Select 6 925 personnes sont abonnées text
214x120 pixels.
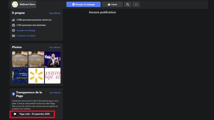pyautogui.click(x=31, y=25)
